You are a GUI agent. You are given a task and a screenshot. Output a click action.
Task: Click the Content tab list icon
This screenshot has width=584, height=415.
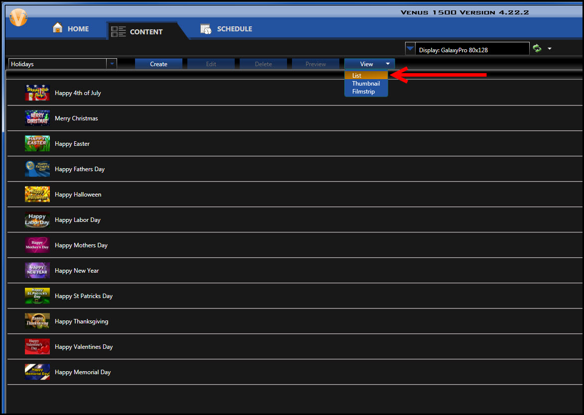[118, 31]
